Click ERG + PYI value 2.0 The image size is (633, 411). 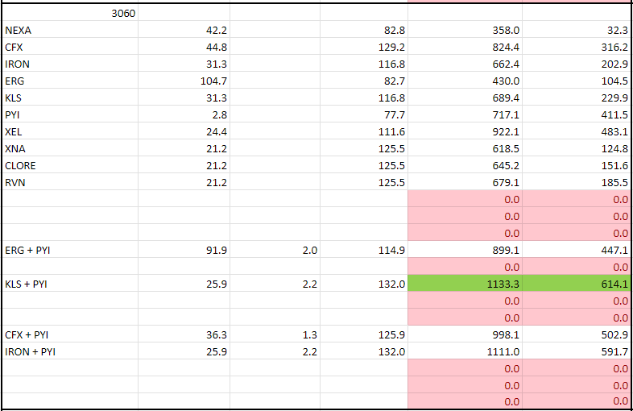pos(275,250)
